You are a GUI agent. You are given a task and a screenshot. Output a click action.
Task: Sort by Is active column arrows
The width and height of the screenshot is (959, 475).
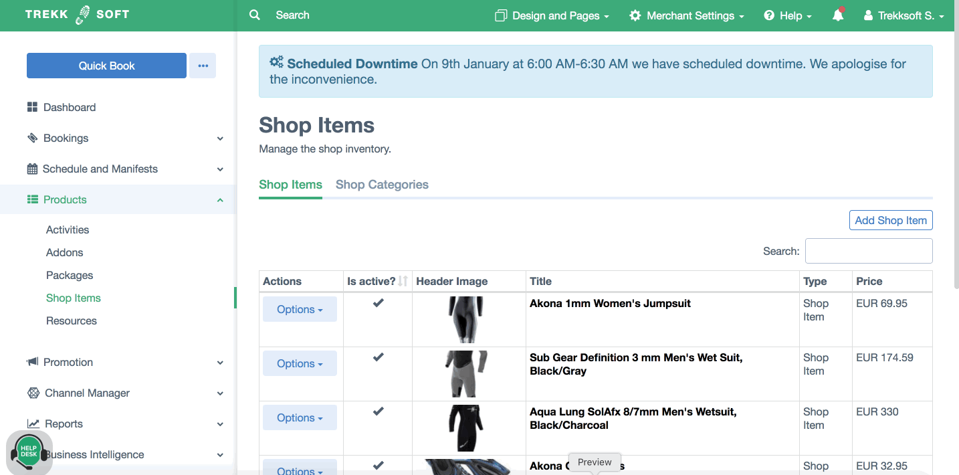(403, 282)
